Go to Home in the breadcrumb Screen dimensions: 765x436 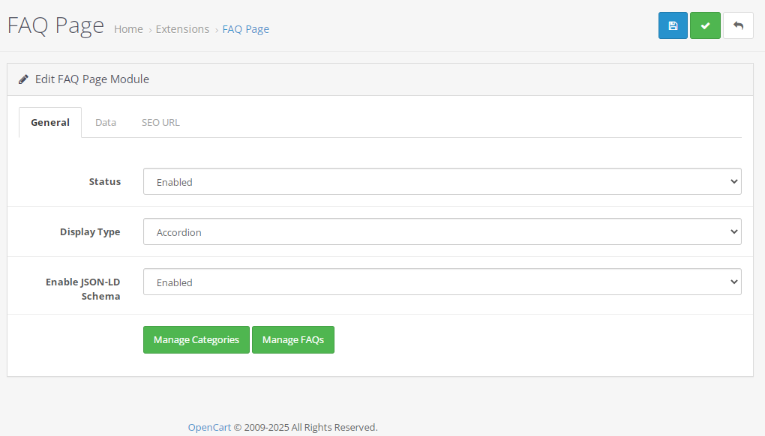[128, 29]
